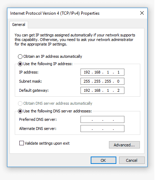The image size is (155, 180).
Task: Select Use the following IP address option
Action: [20, 64]
